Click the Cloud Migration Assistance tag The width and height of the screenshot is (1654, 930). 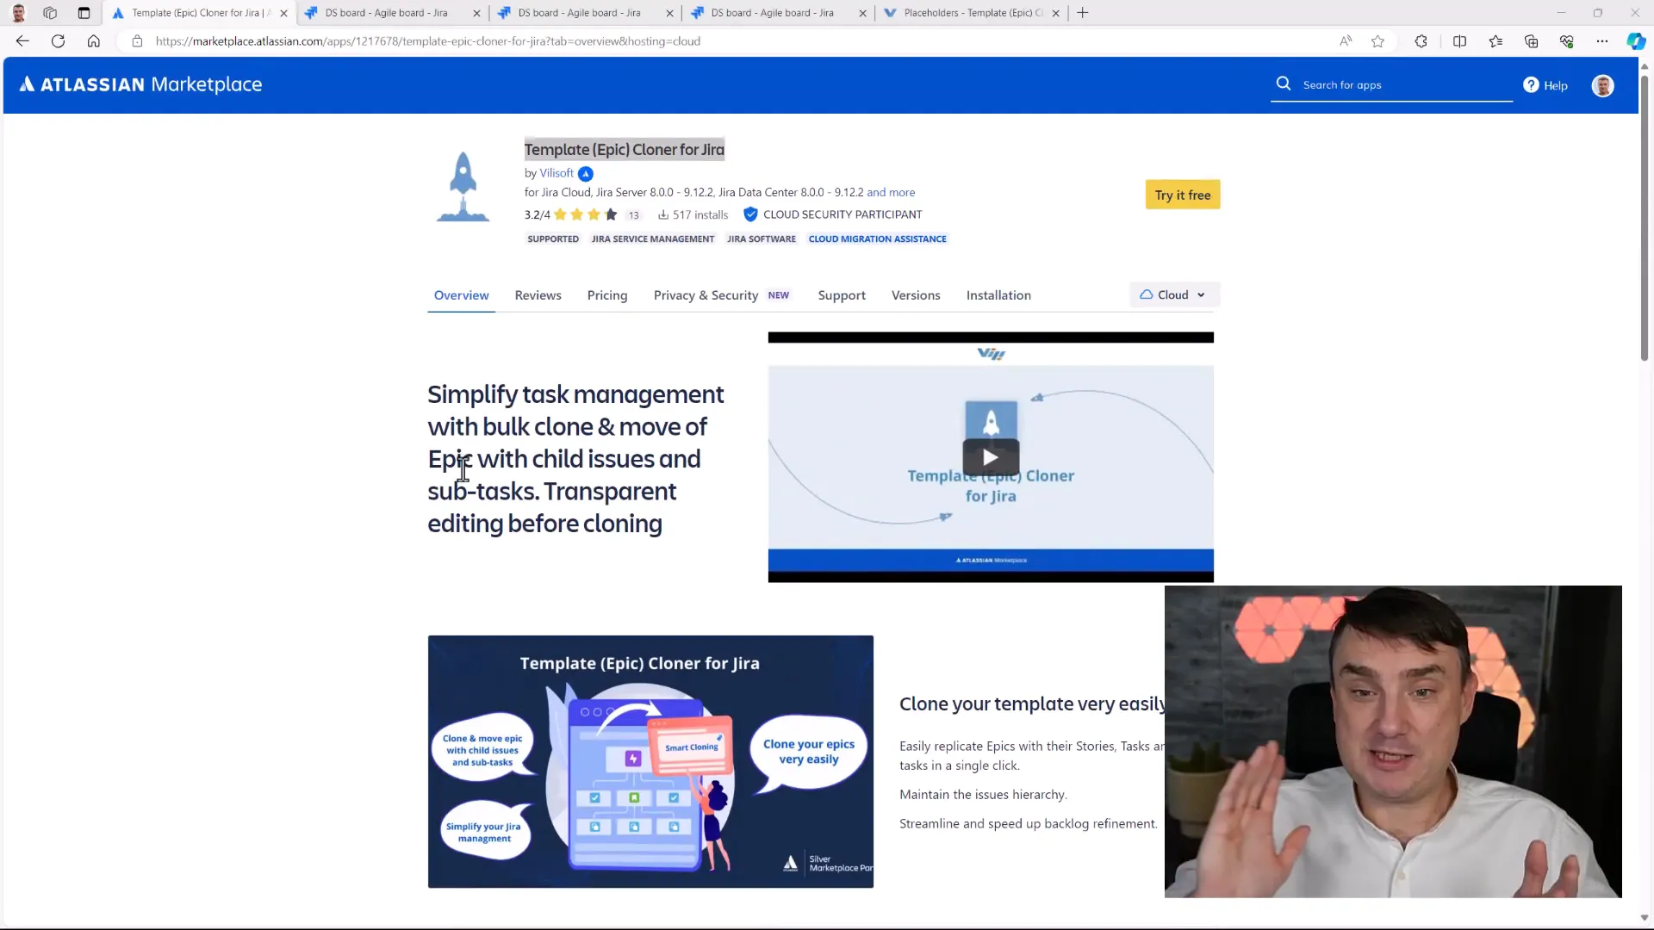tap(877, 239)
